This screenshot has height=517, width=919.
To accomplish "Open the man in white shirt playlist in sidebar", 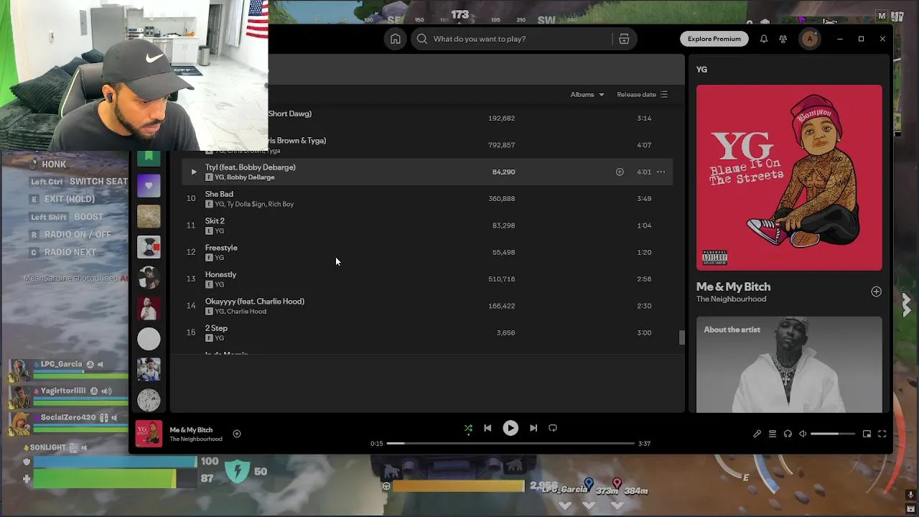I will 149,308.
